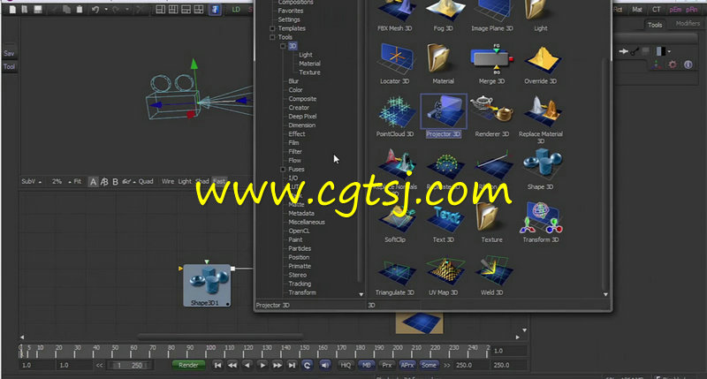707x379 pixels.
Task: Click the category tree scroll-down arrow
Action: tap(361, 294)
